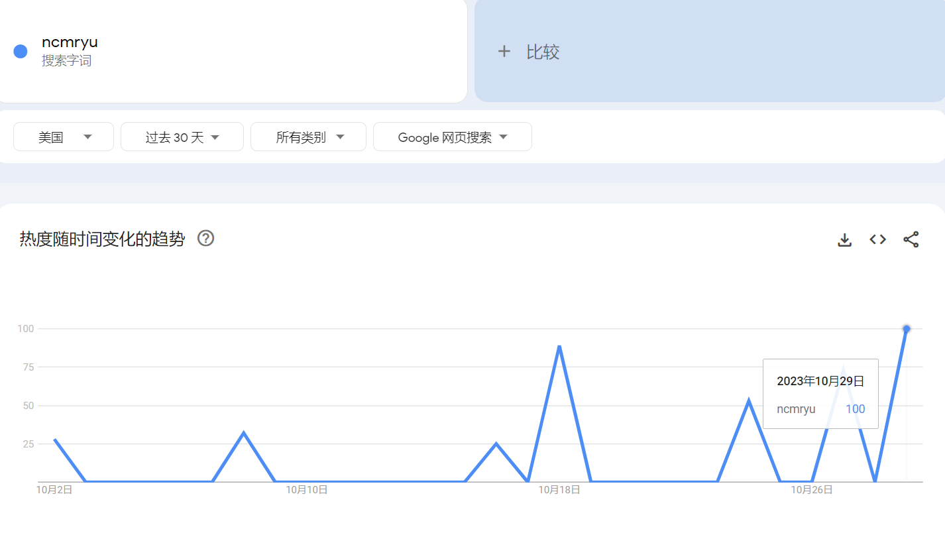The height and width of the screenshot is (543, 945).
Task: Click the 10月2日 axis label
Action: 54,490
